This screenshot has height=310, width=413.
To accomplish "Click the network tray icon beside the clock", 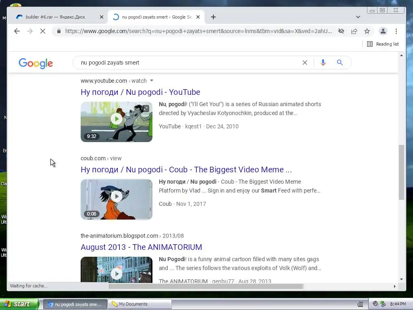I will click(x=383, y=304).
